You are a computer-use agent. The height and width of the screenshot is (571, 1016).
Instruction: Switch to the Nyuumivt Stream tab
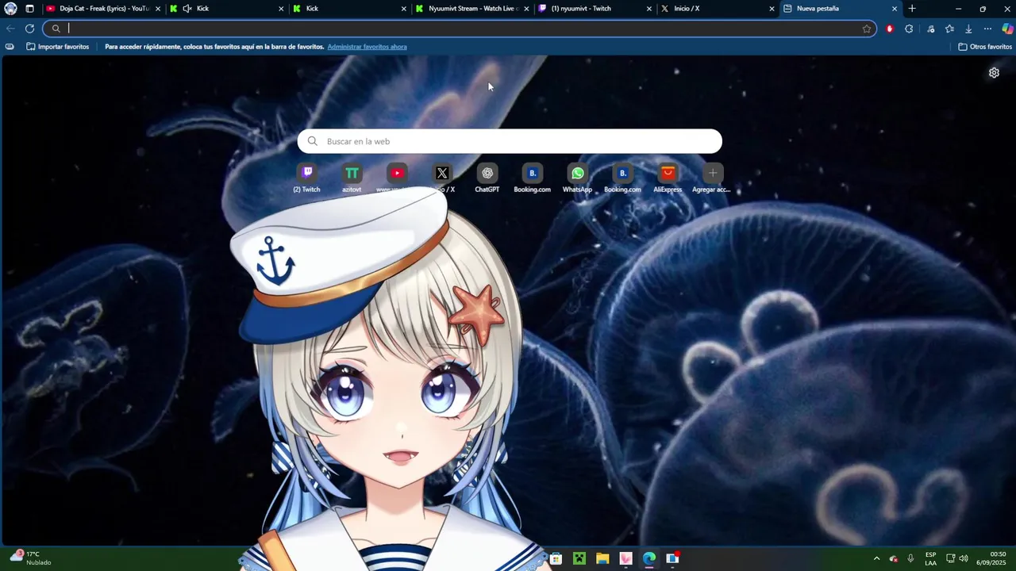tap(472, 9)
